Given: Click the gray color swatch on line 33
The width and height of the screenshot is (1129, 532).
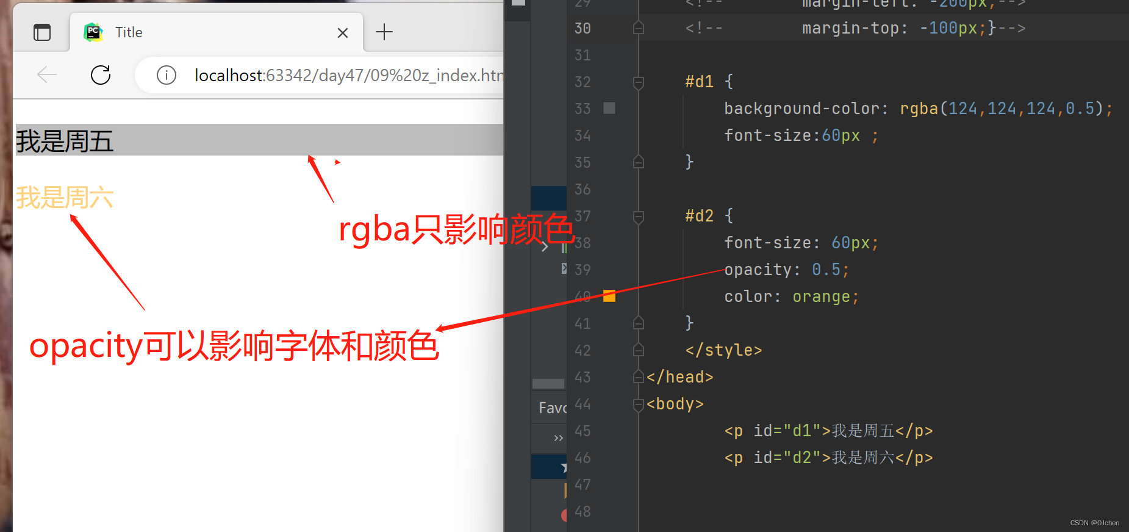Looking at the screenshot, I should (609, 108).
